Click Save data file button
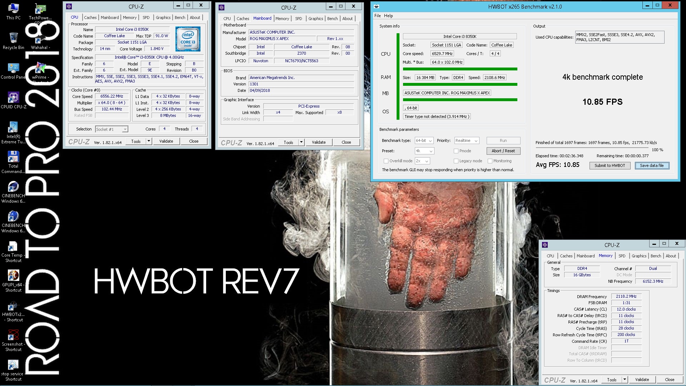The width and height of the screenshot is (686, 386). coord(652,165)
